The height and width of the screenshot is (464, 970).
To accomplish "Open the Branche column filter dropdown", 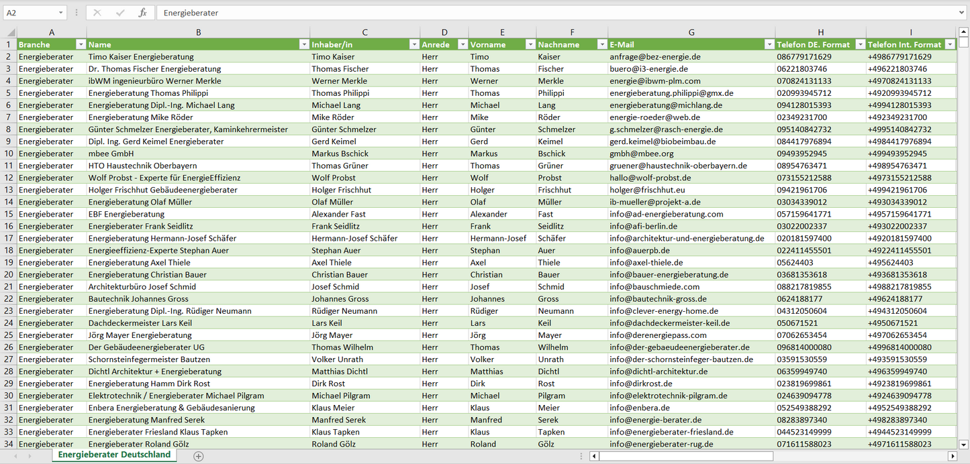I will 81,45.
